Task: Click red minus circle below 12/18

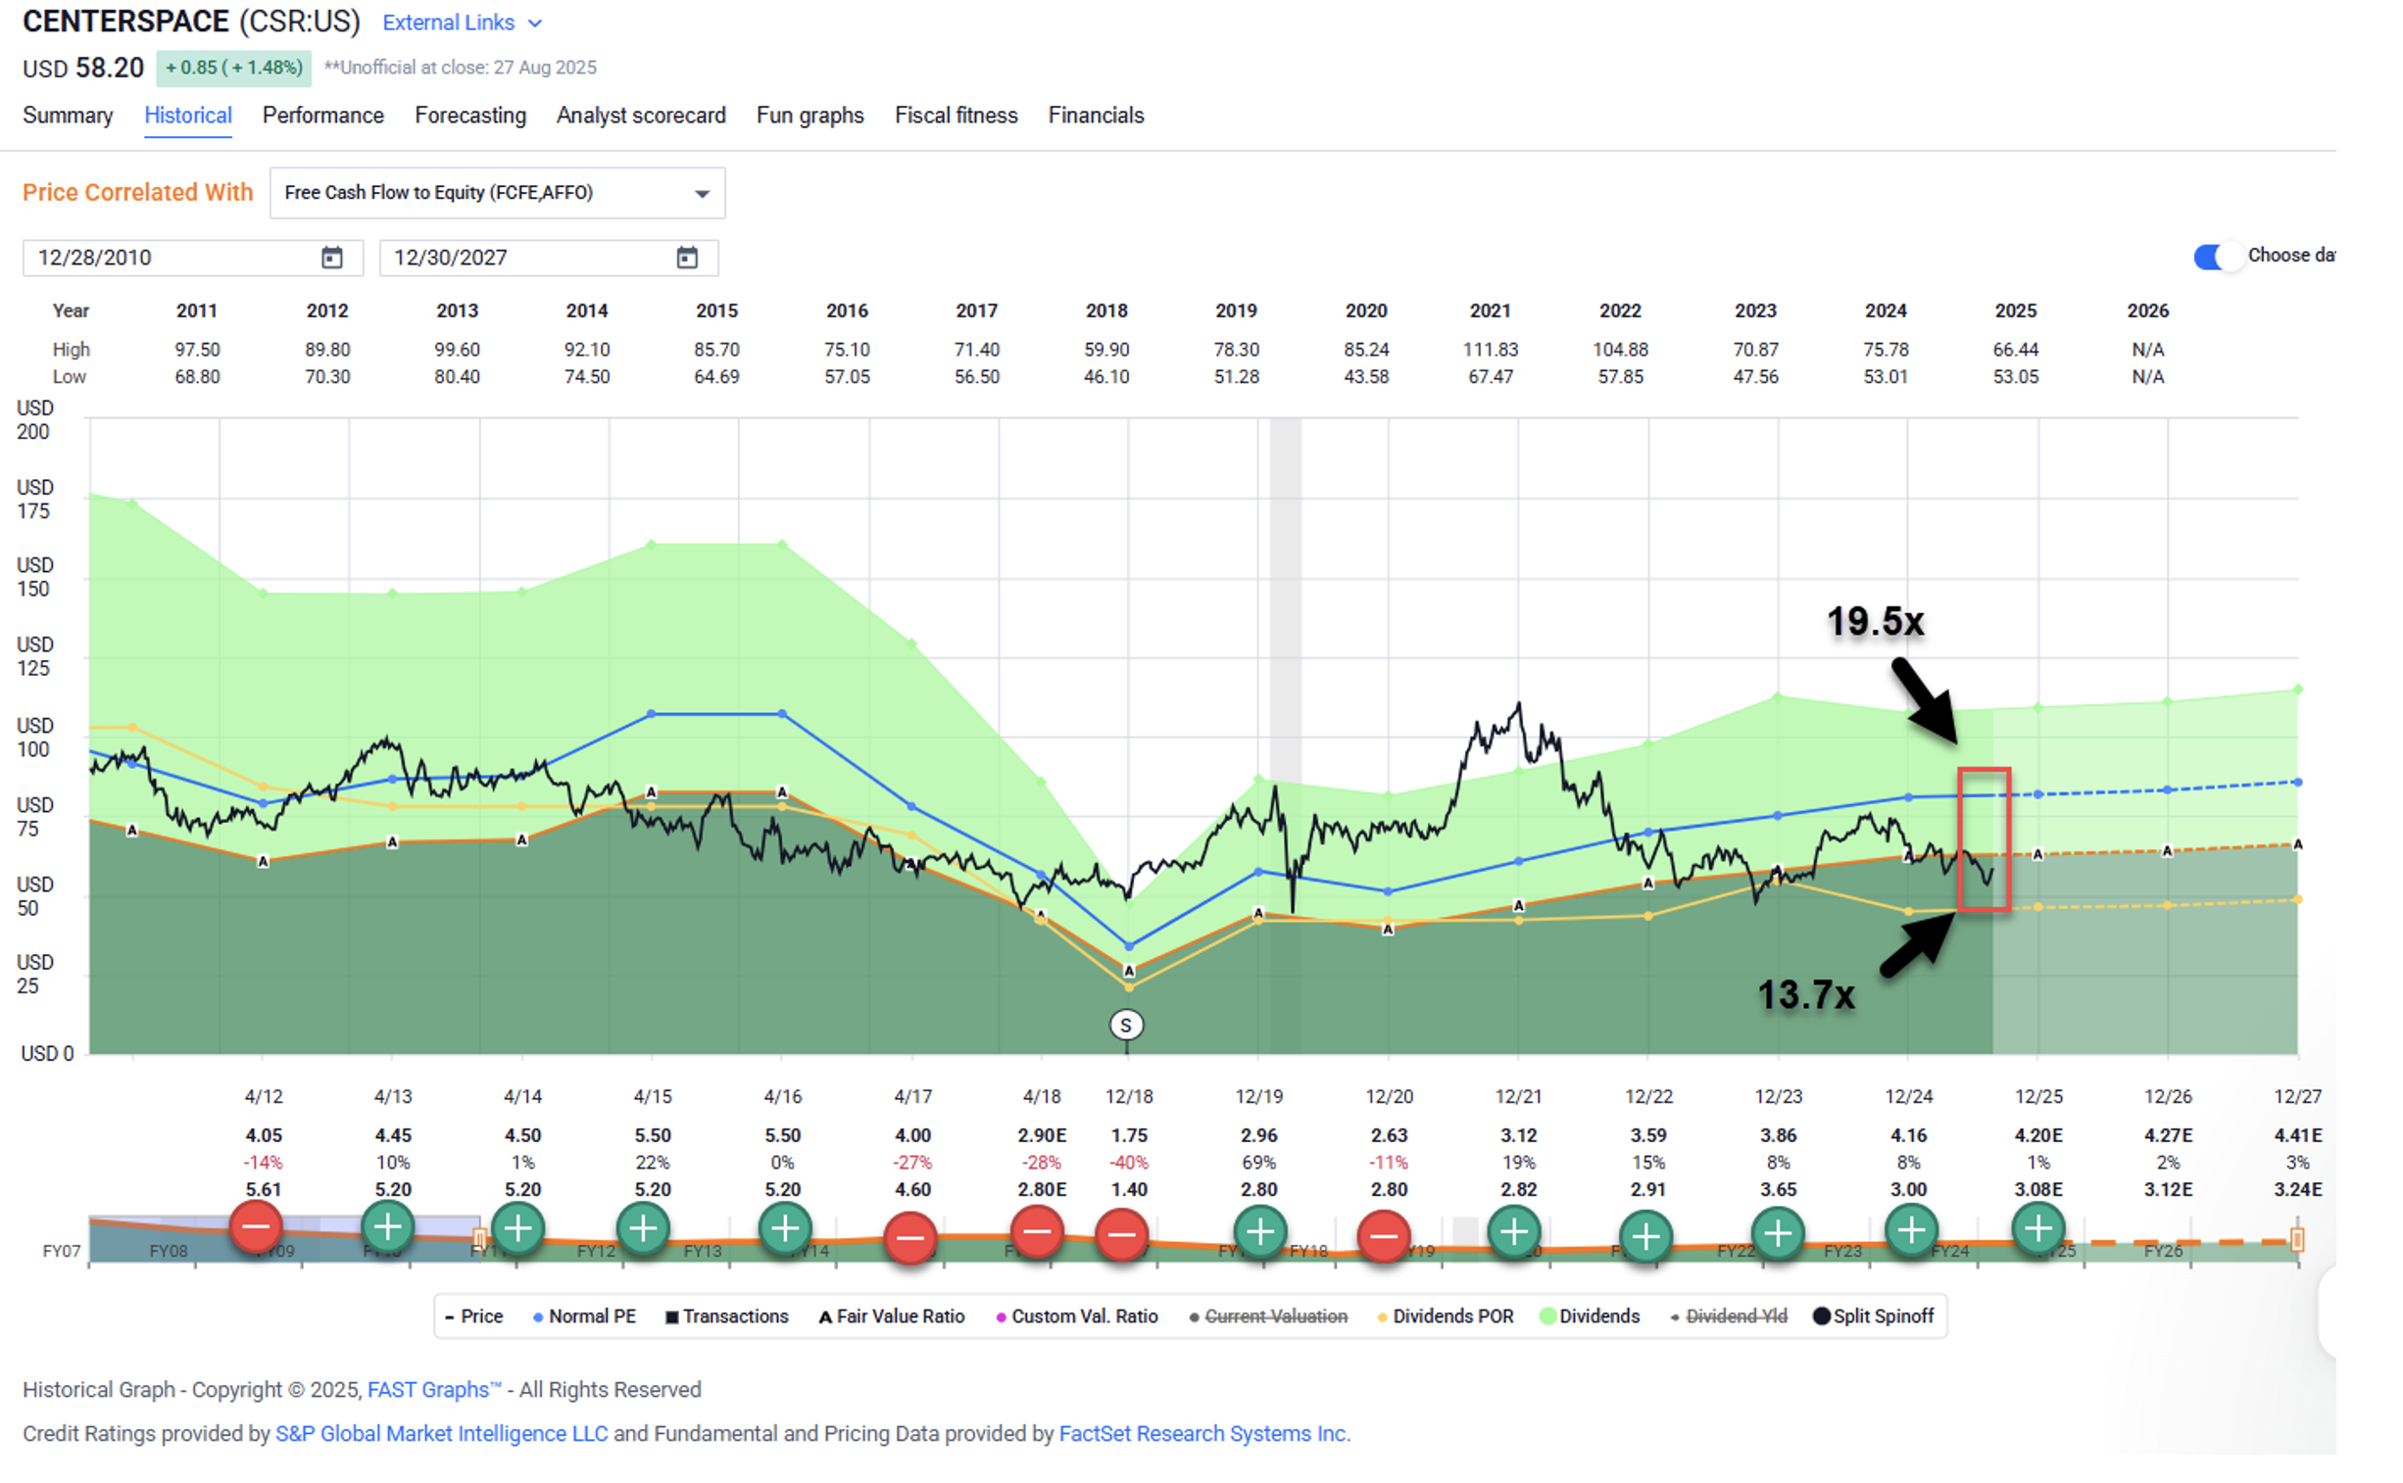Action: pos(1122,1236)
